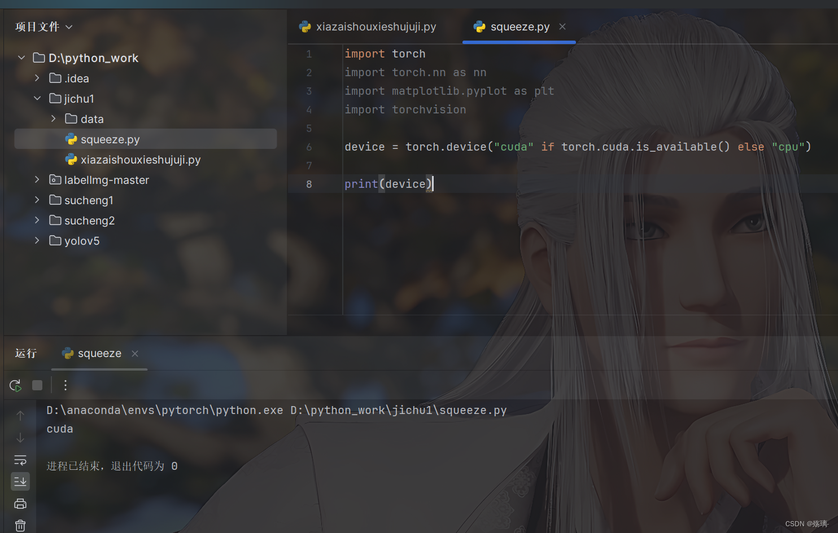Expand the data folder
This screenshot has width=838, height=533.
pos(54,119)
